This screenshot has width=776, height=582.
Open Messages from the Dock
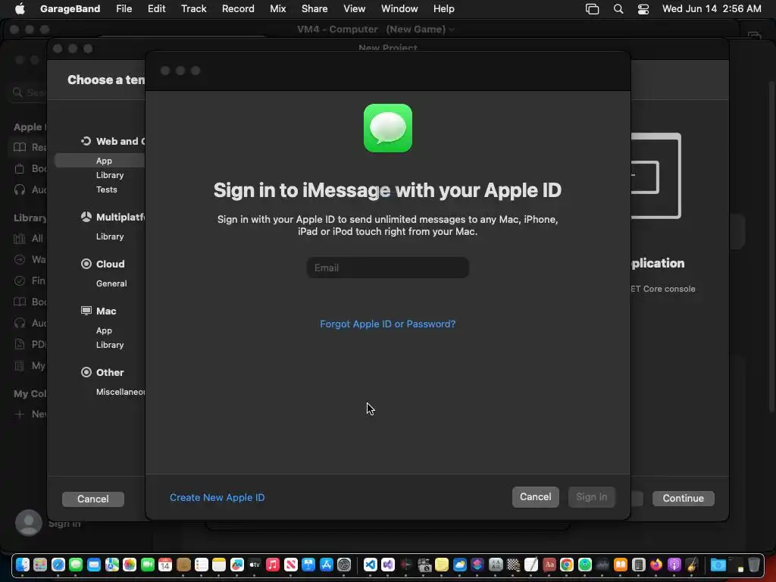[76, 565]
